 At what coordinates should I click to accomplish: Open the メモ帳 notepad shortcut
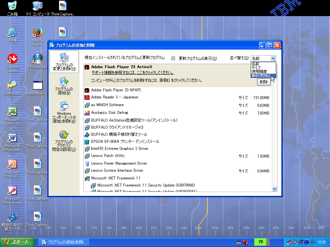tap(13, 35)
